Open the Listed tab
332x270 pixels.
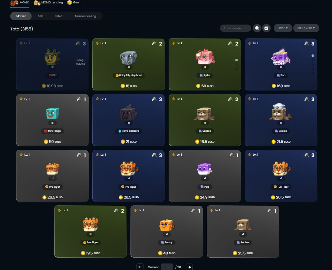pyautogui.click(x=59, y=16)
